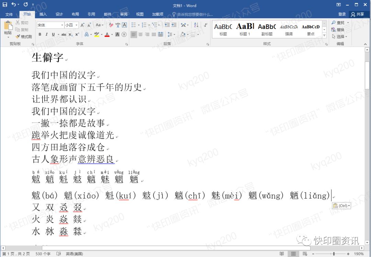Viewport: 371px width, 257px height.
Task: Expand the bullets list dropdown arrow
Action: [139, 25]
